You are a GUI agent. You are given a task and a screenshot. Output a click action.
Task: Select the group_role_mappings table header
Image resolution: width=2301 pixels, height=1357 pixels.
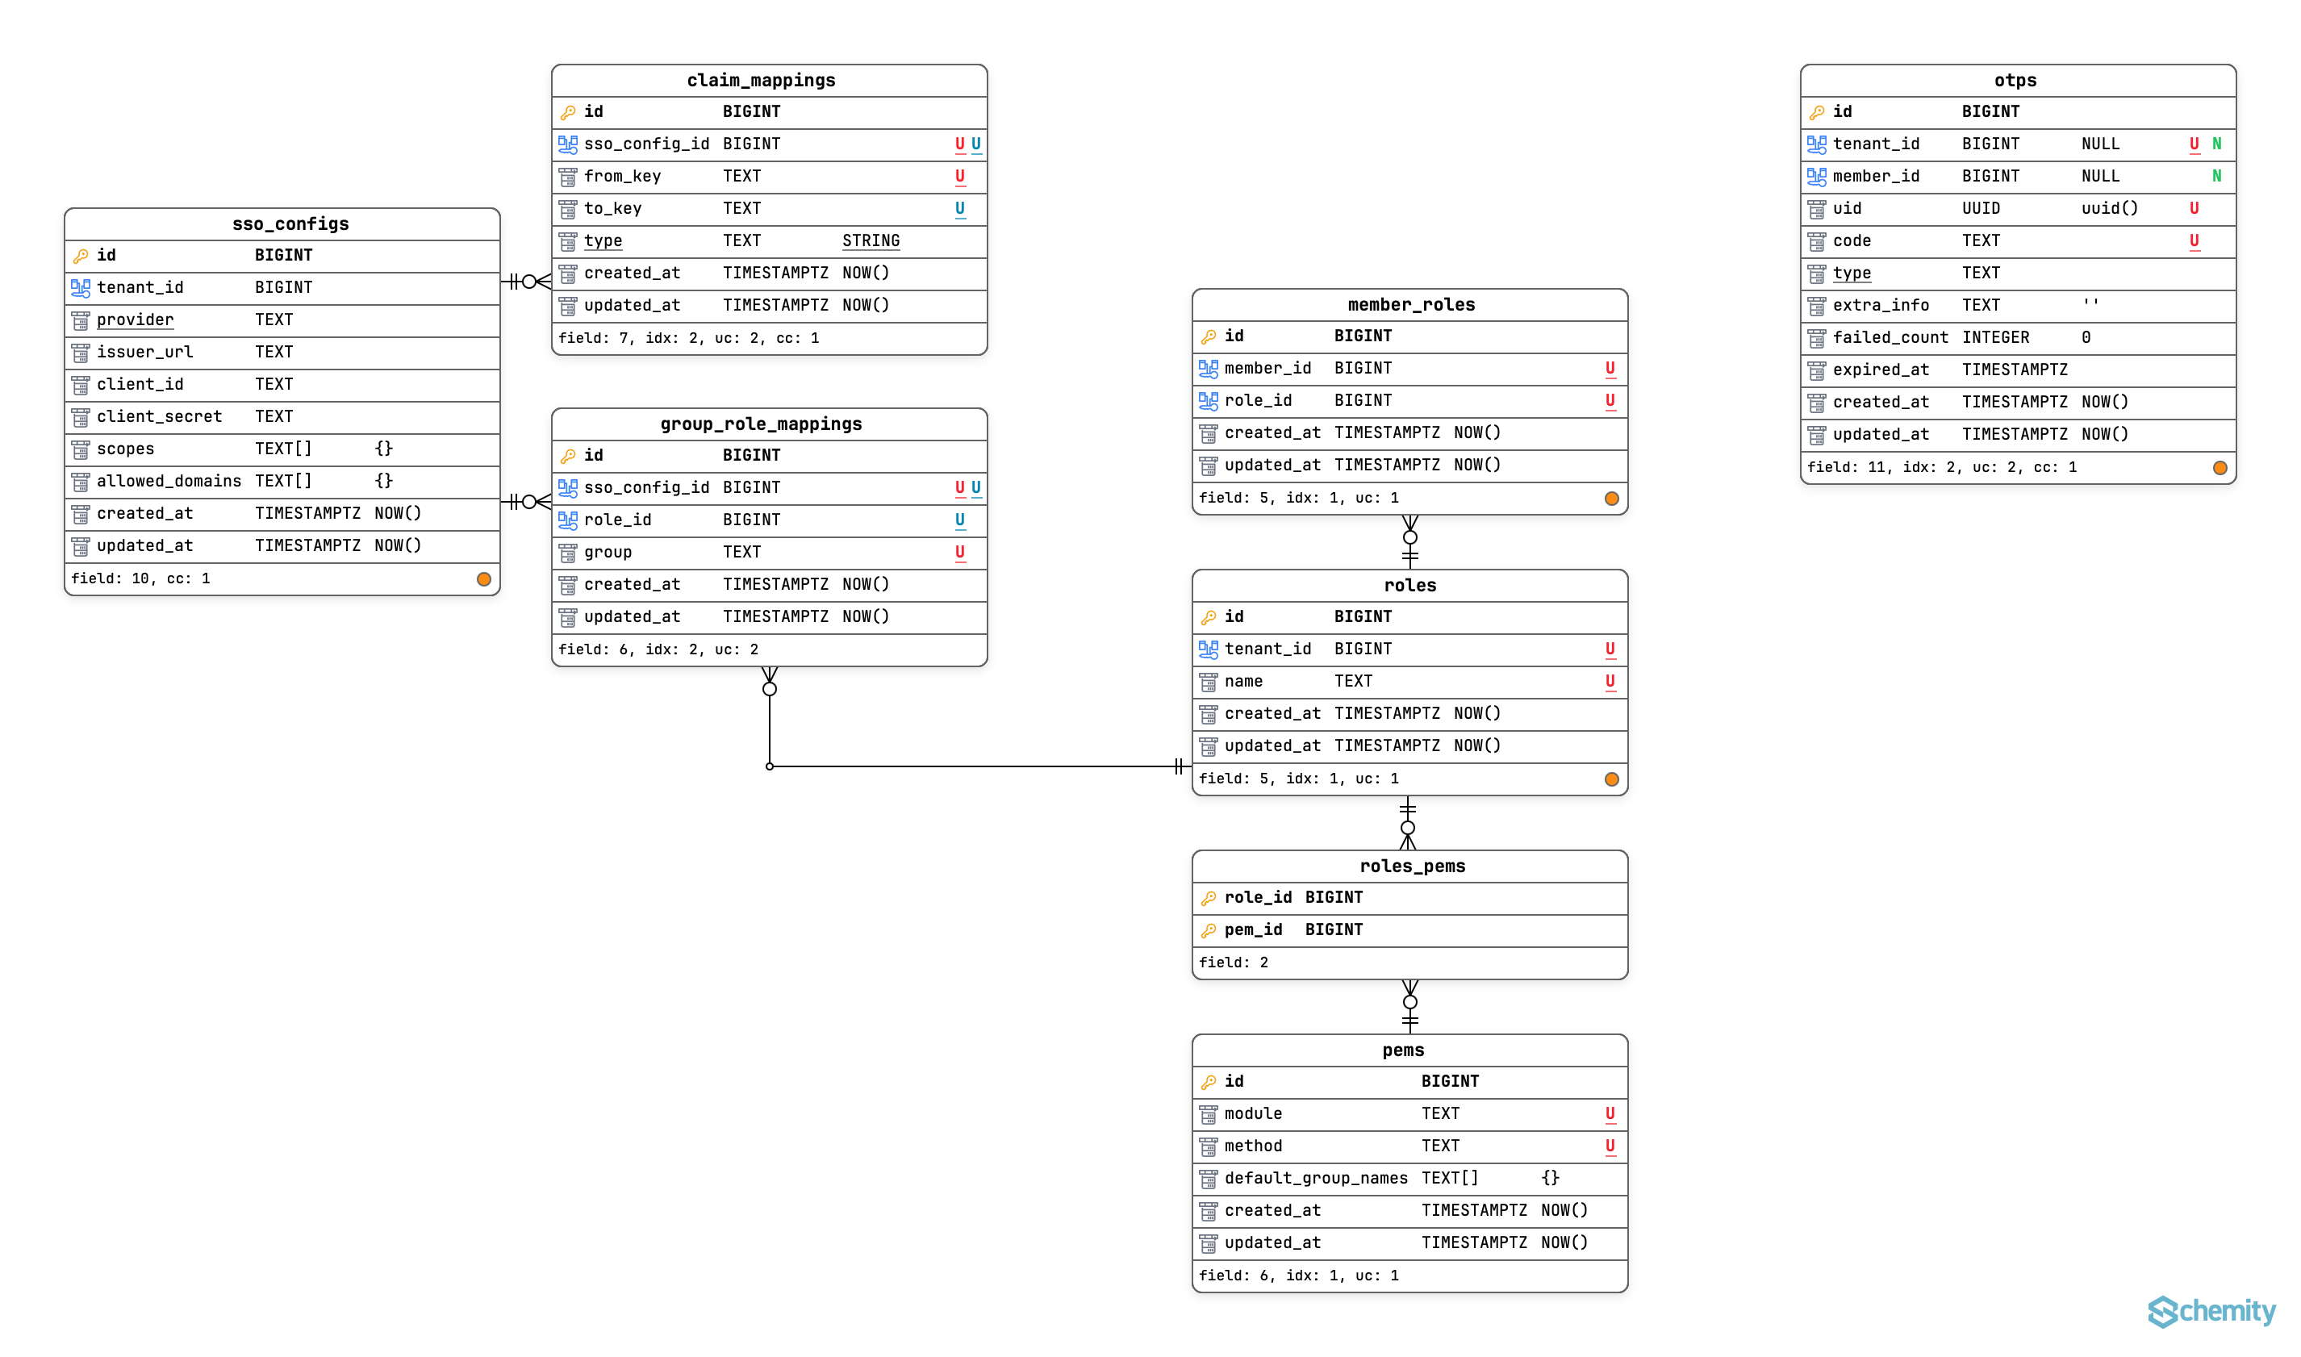pyautogui.click(x=770, y=424)
